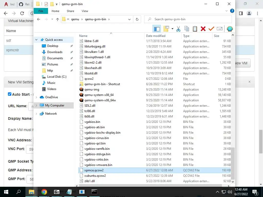263x197 pixels.
Task: Expand the My Computer tree node
Action: (36, 105)
